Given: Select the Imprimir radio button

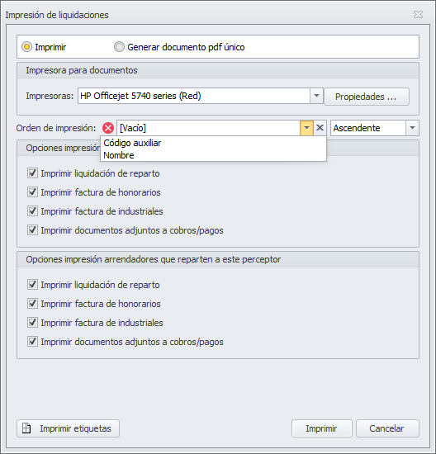Looking at the screenshot, I should point(26,47).
